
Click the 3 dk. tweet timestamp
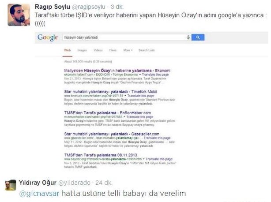point(117,7)
